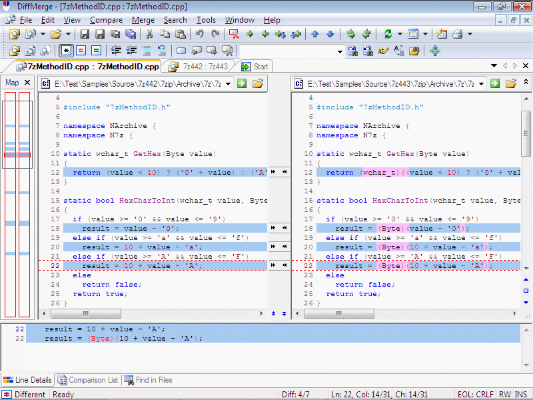Switch to the Comparison List tab
Screen dimensions: 533x400
pos(88,380)
